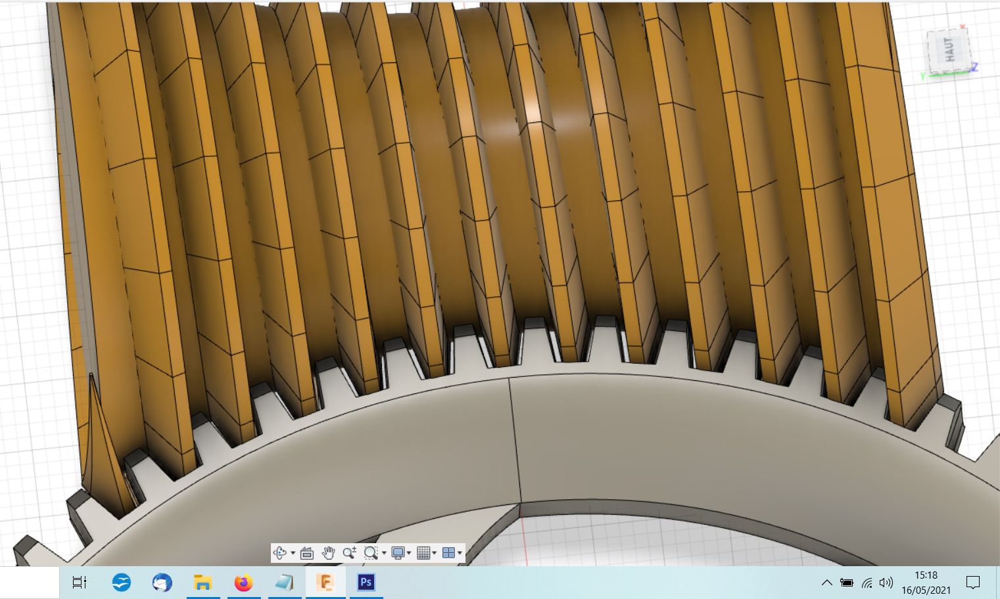The image size is (1000, 599).
Task: Open Grid and Snaps settings icon
Action: [423, 553]
